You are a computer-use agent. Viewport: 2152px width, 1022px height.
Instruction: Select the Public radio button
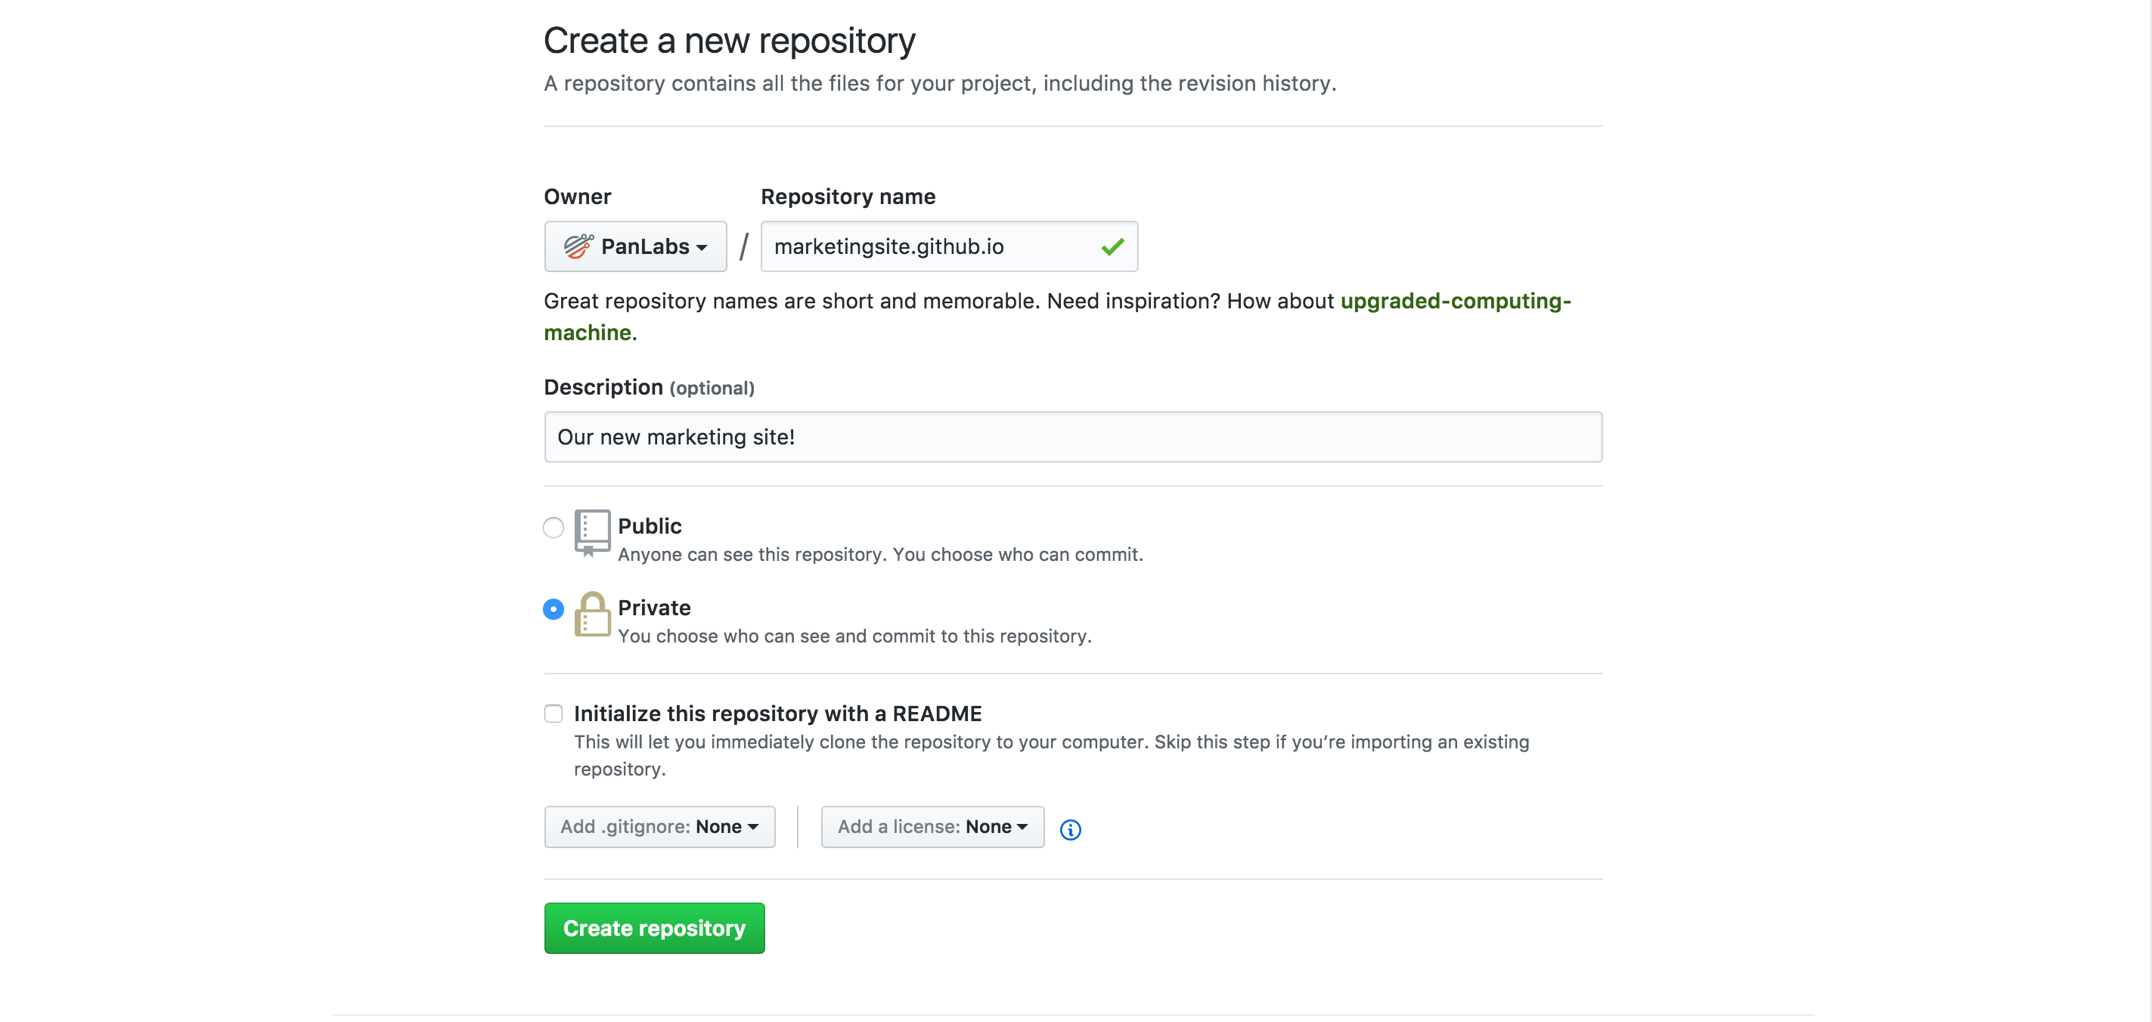(552, 528)
